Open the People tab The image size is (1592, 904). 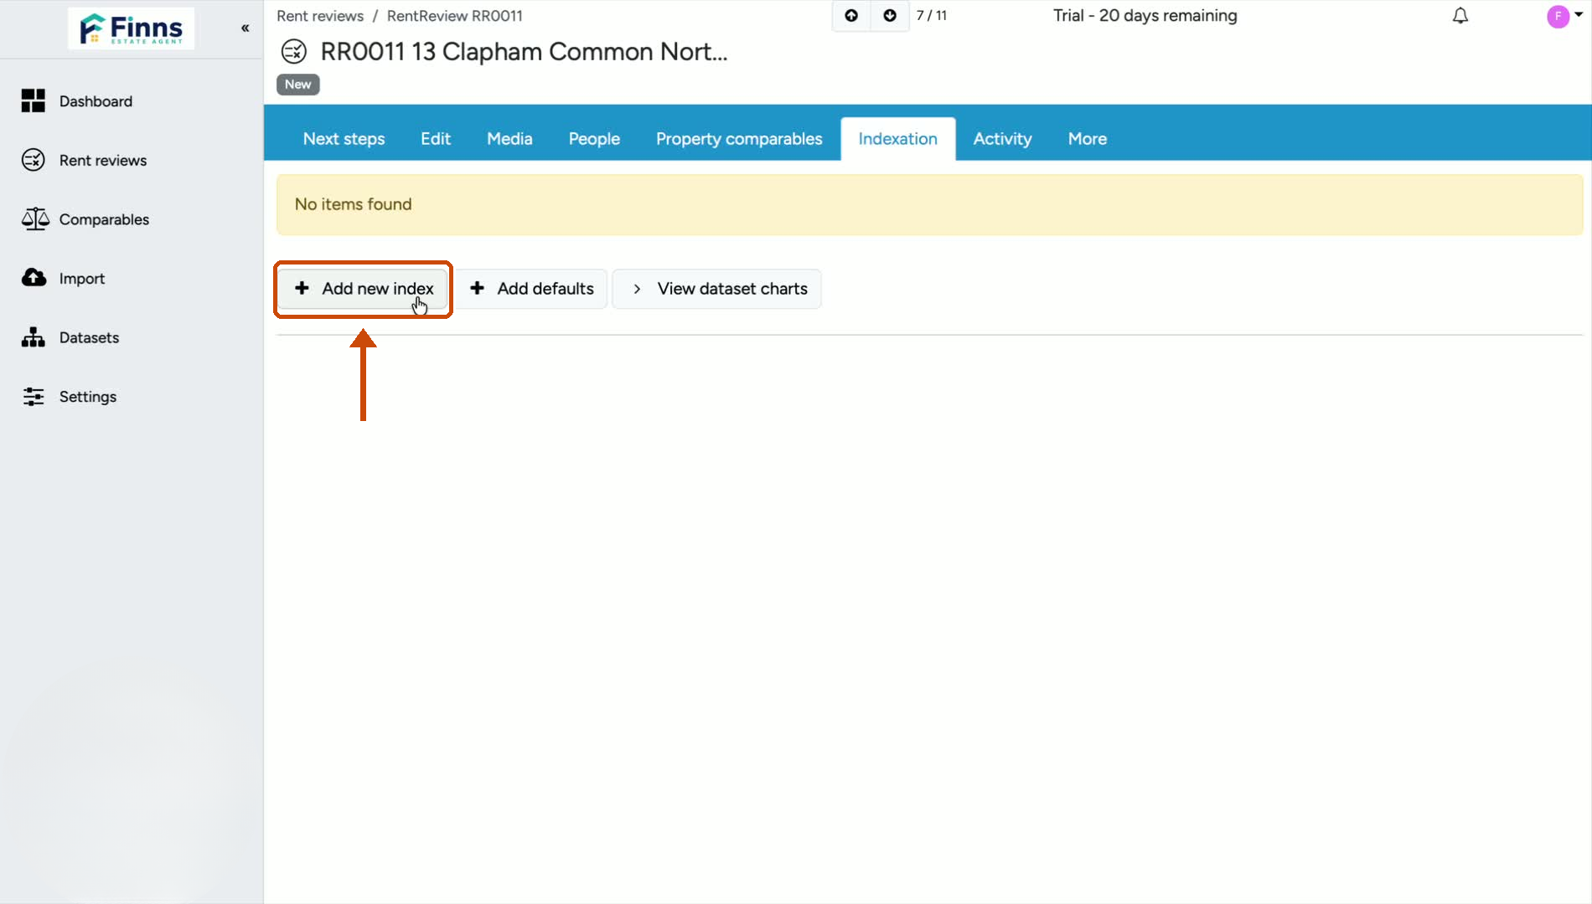[594, 139]
